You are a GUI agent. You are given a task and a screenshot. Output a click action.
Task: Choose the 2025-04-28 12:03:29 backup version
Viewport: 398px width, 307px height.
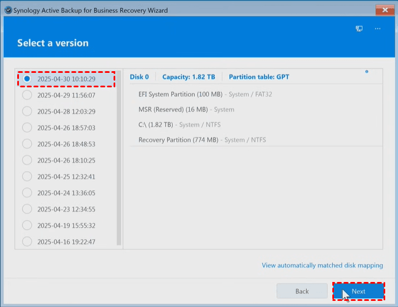(x=27, y=111)
